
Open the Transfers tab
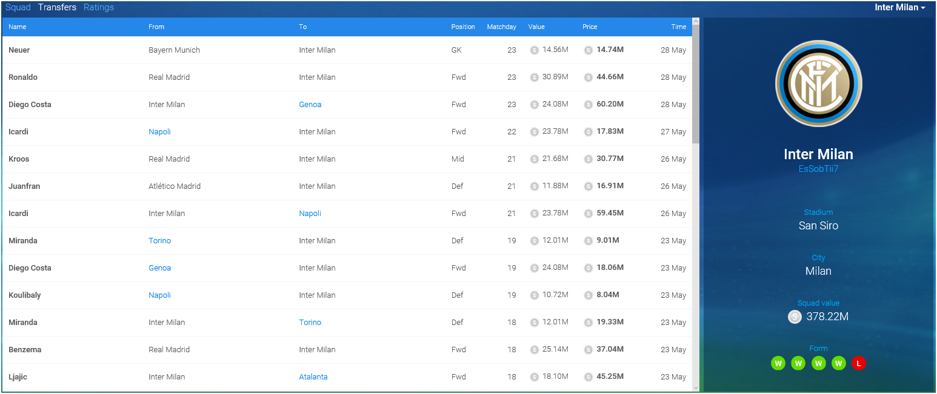(x=57, y=7)
